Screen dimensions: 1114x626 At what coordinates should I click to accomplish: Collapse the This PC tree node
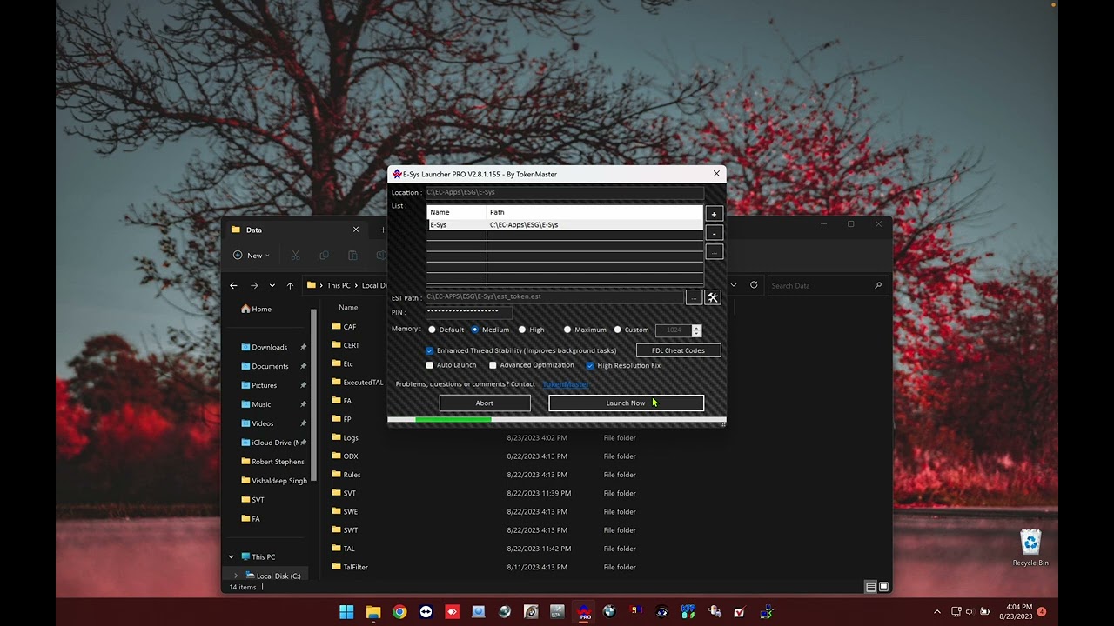click(x=232, y=556)
